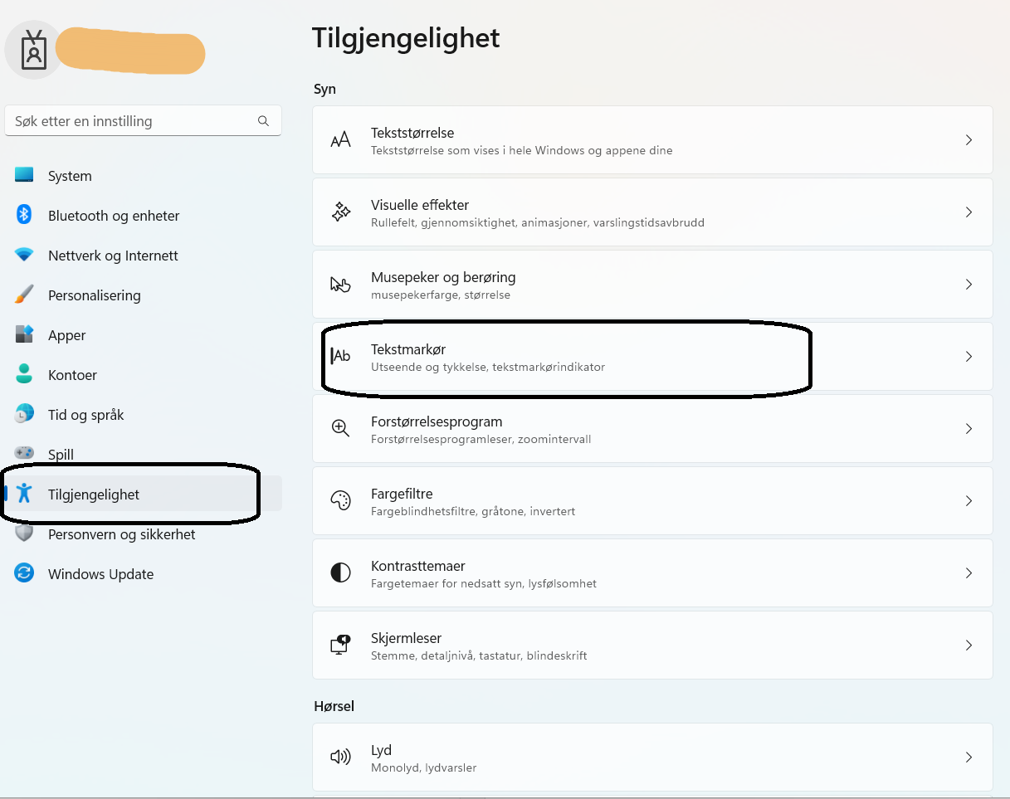
Task: Click the search magnifier icon
Action: (x=263, y=121)
